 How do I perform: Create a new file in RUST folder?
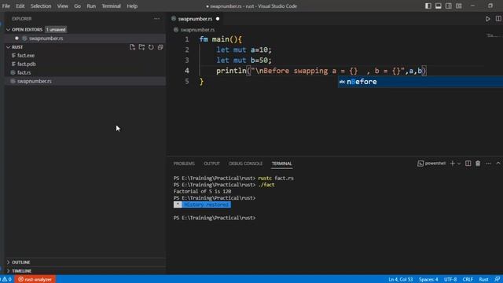[132, 47]
